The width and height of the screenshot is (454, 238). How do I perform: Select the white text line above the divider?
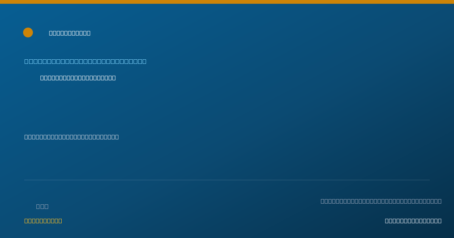pos(72,137)
